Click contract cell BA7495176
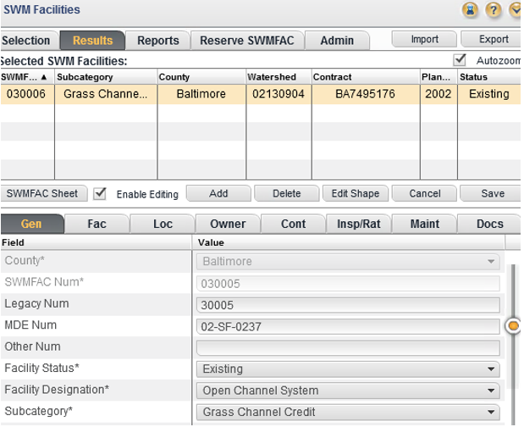This screenshot has height=427, width=524. 365,94
